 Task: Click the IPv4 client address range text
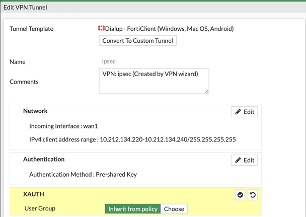(132, 139)
